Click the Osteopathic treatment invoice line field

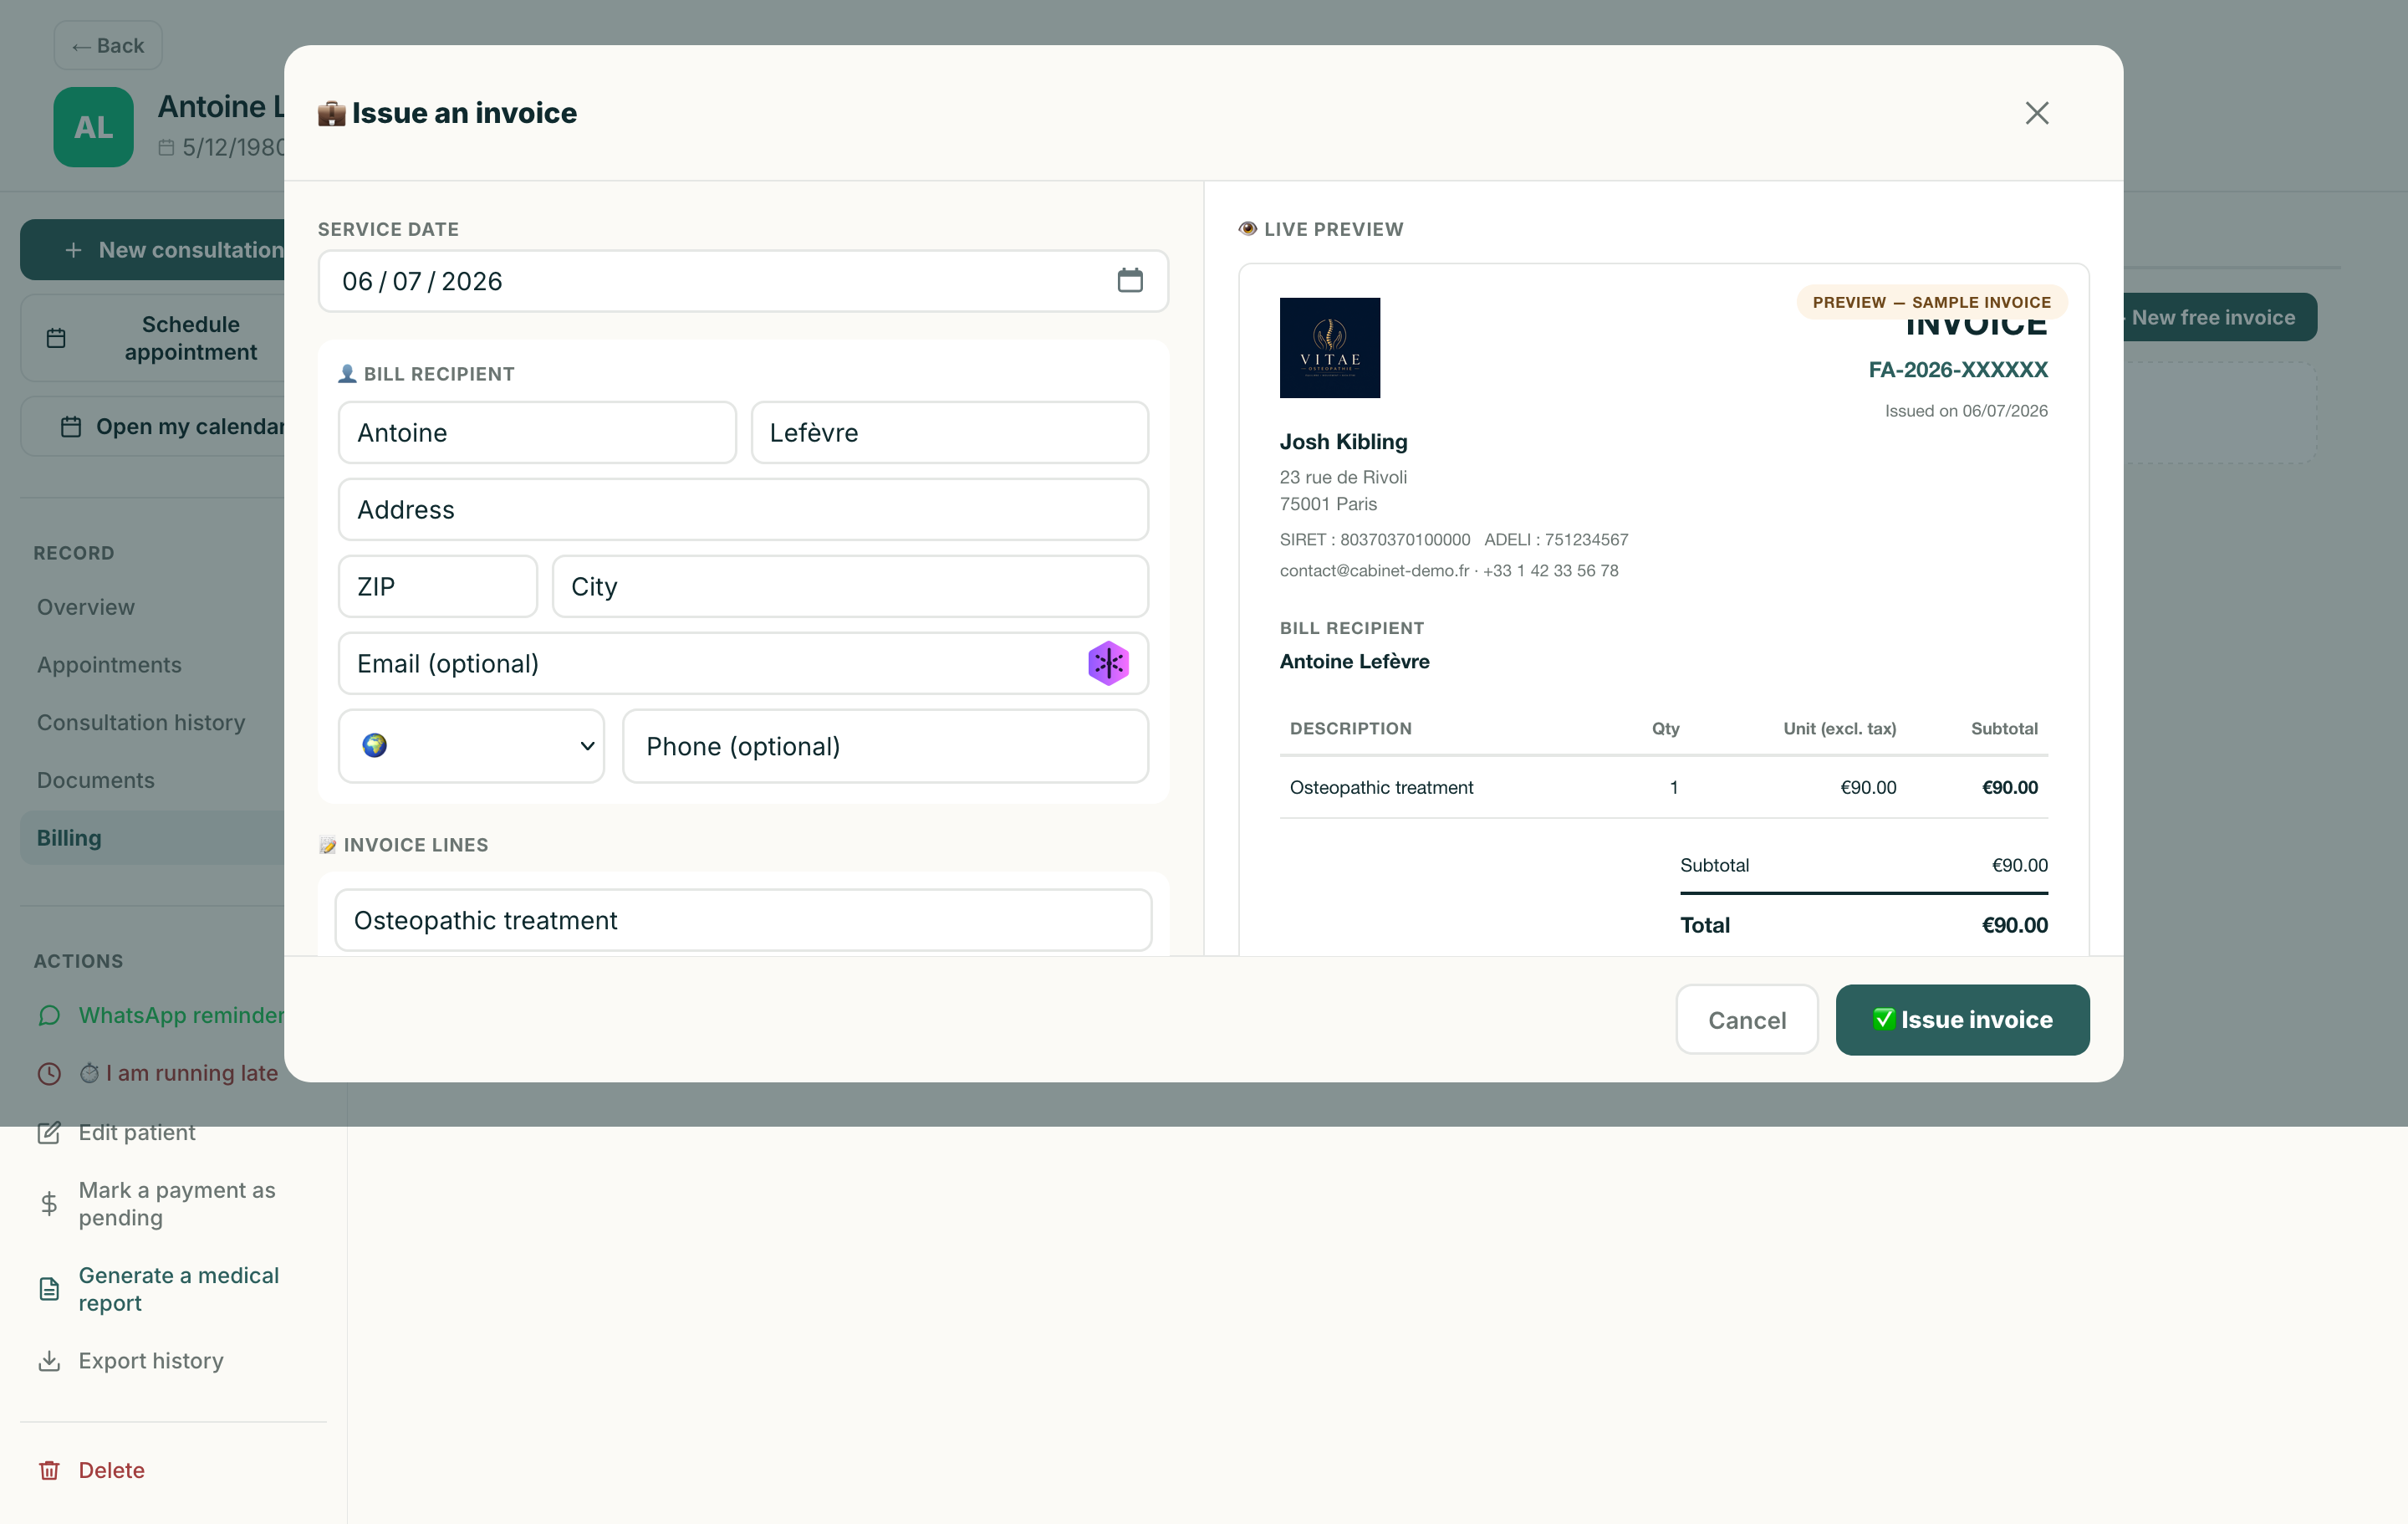[x=743, y=921]
